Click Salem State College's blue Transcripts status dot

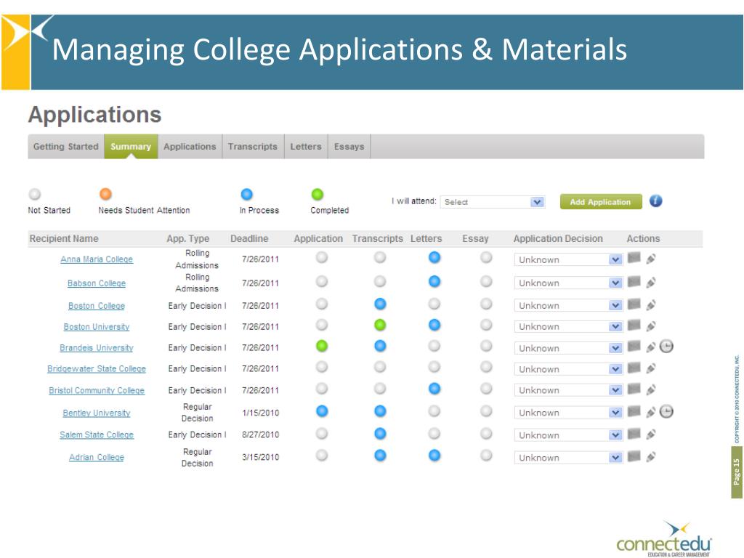(380, 433)
